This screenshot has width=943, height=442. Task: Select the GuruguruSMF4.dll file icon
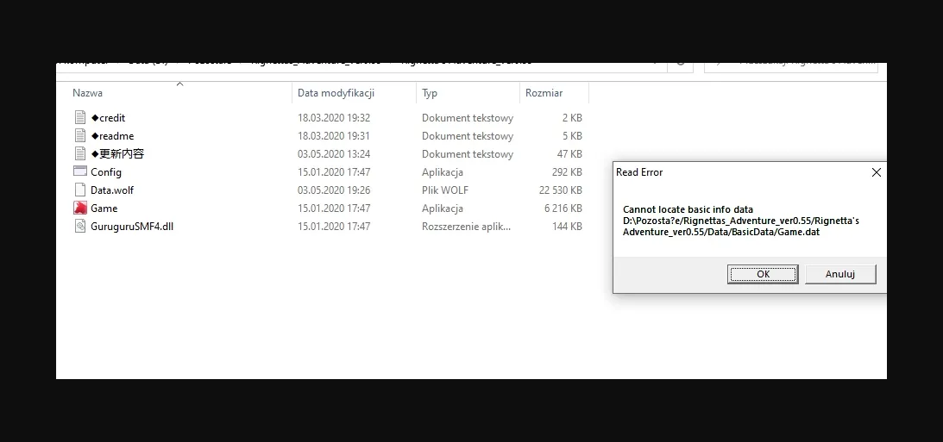tap(80, 226)
